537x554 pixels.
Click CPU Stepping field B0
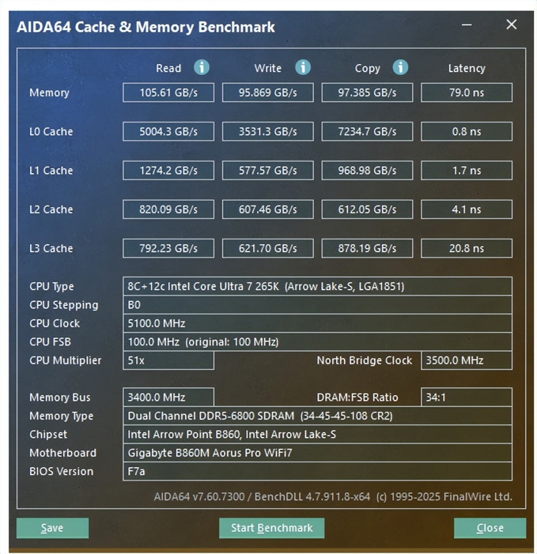click(x=318, y=305)
